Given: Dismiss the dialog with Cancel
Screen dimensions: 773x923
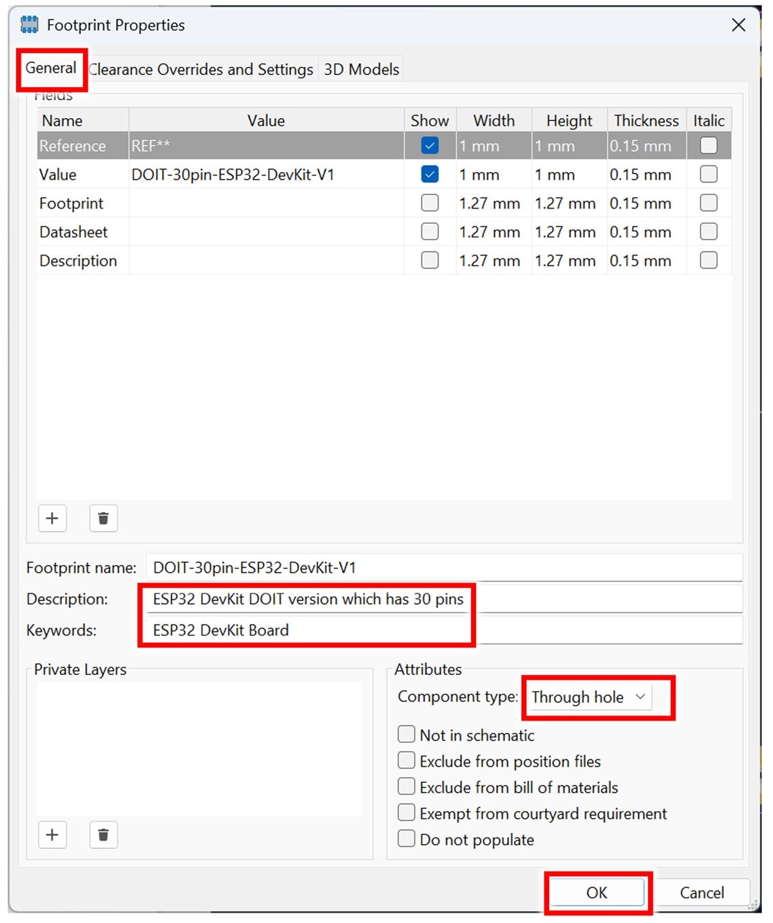Looking at the screenshot, I should point(702,893).
